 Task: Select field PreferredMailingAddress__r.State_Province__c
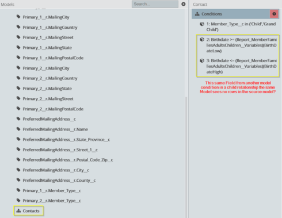66,139
